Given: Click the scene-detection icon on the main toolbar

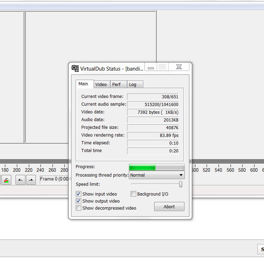Looking at the screenshot, I should pyautogui.click(x=6, y=180).
